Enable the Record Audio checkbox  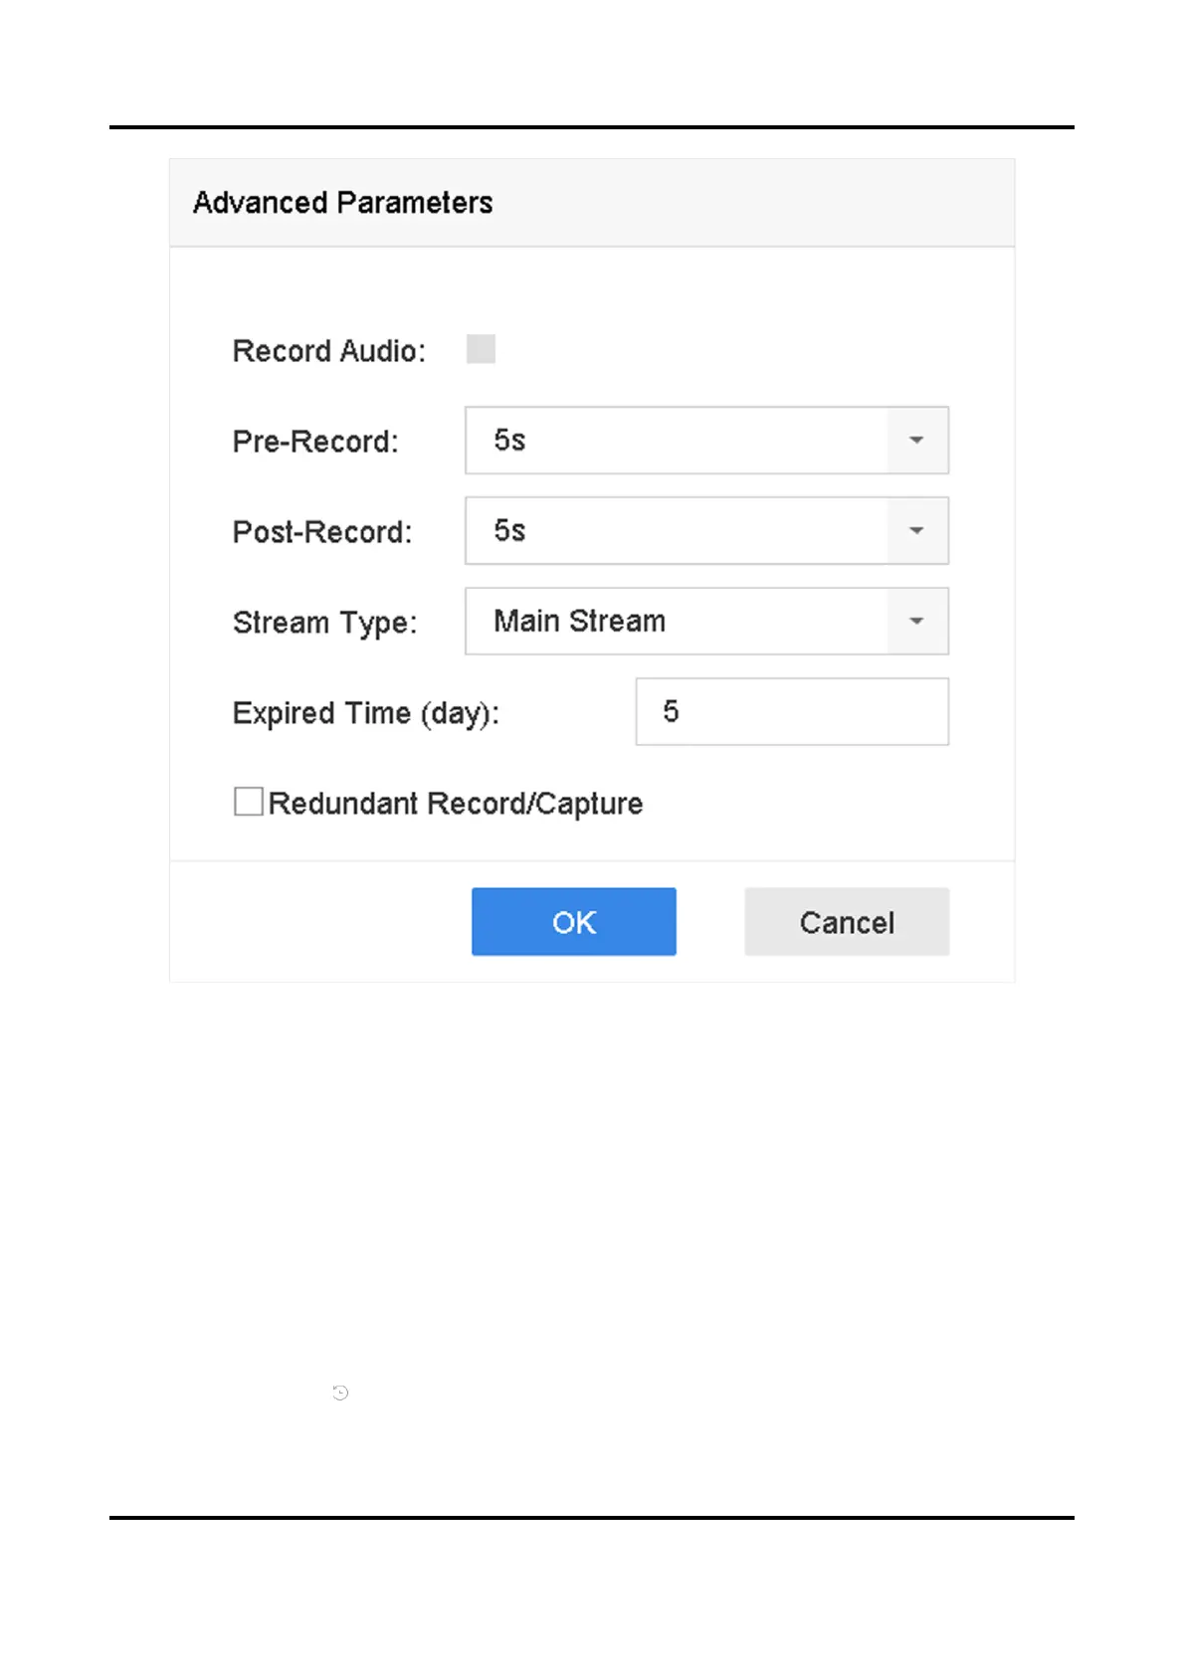point(481,349)
